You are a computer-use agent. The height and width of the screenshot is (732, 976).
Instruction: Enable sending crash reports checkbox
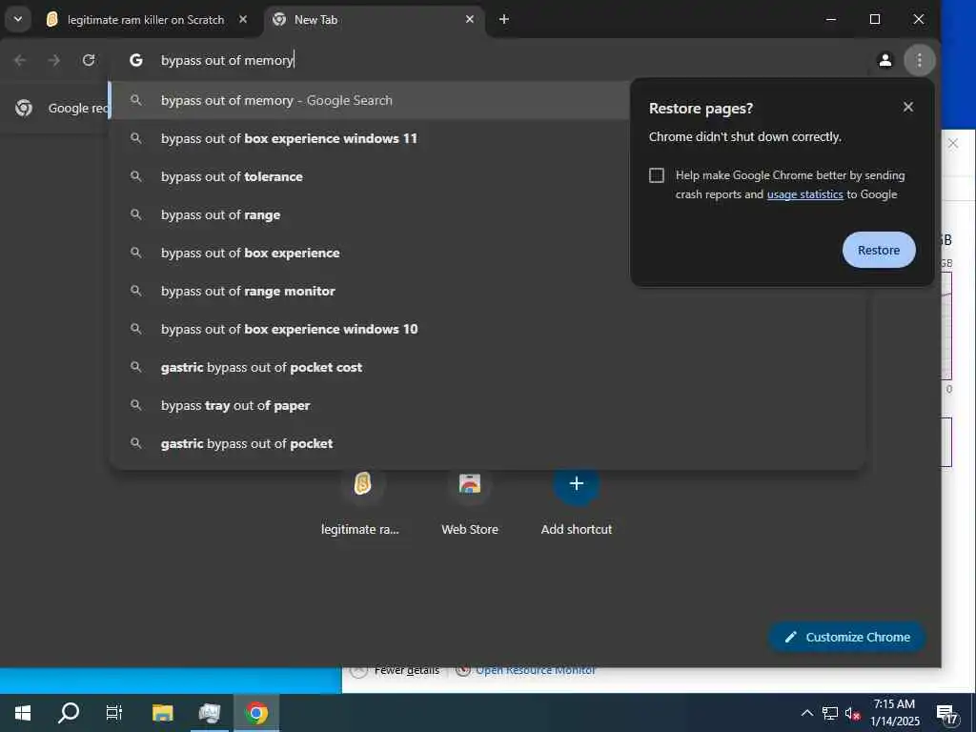point(656,175)
